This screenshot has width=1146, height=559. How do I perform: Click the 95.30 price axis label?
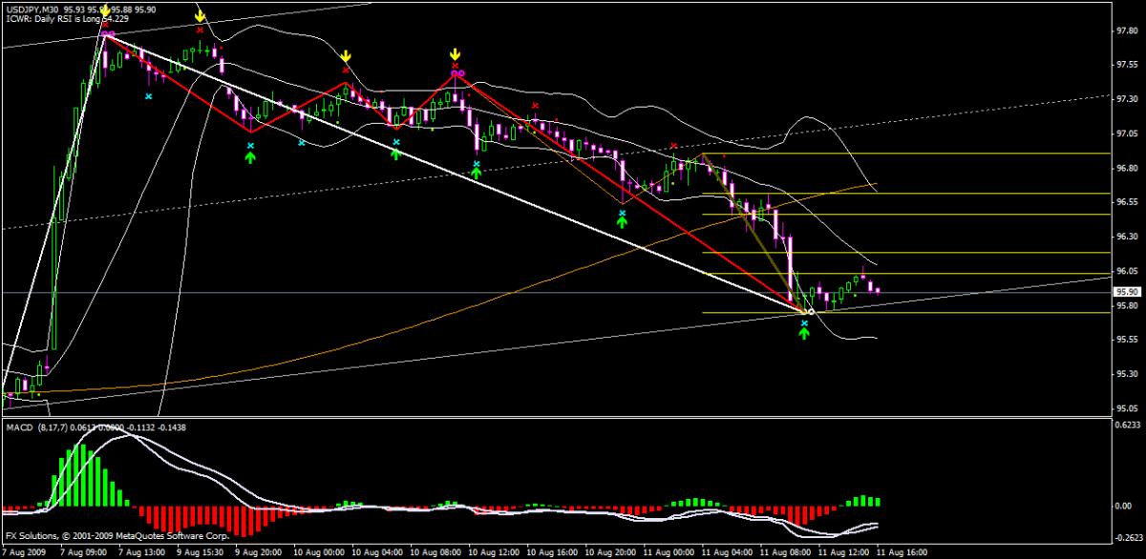(1126, 374)
